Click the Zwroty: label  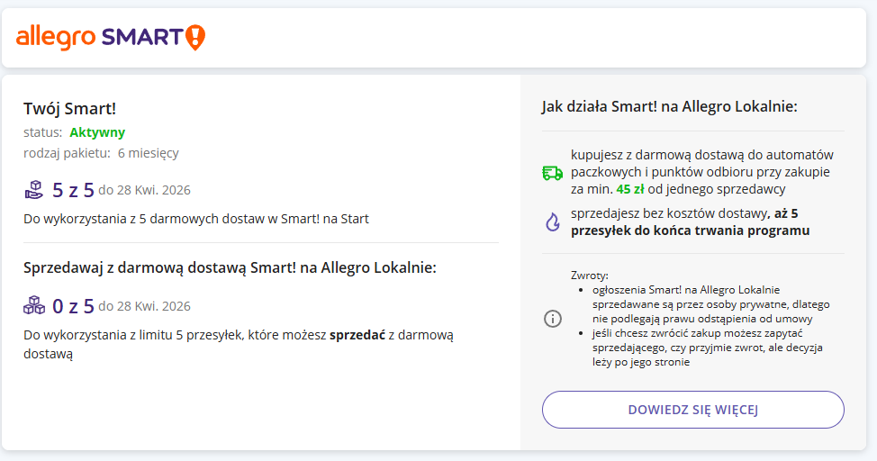pos(590,275)
